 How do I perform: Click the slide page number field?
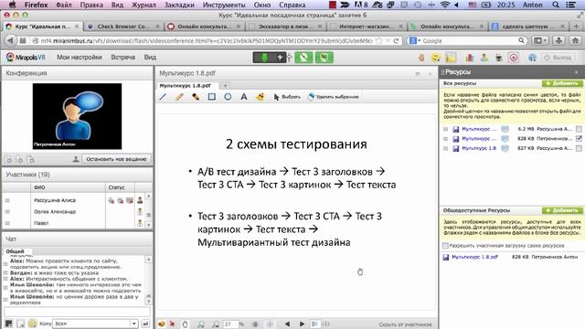click(x=315, y=324)
